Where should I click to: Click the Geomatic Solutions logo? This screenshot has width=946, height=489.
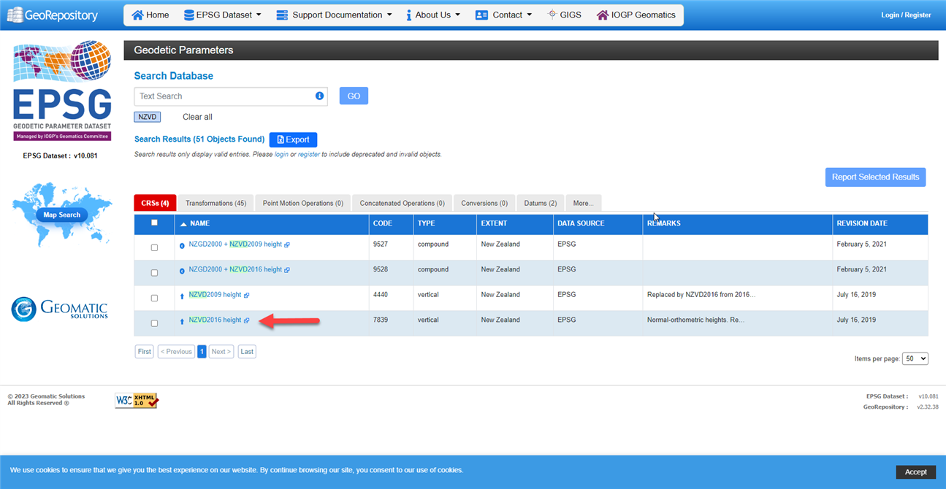pos(60,309)
